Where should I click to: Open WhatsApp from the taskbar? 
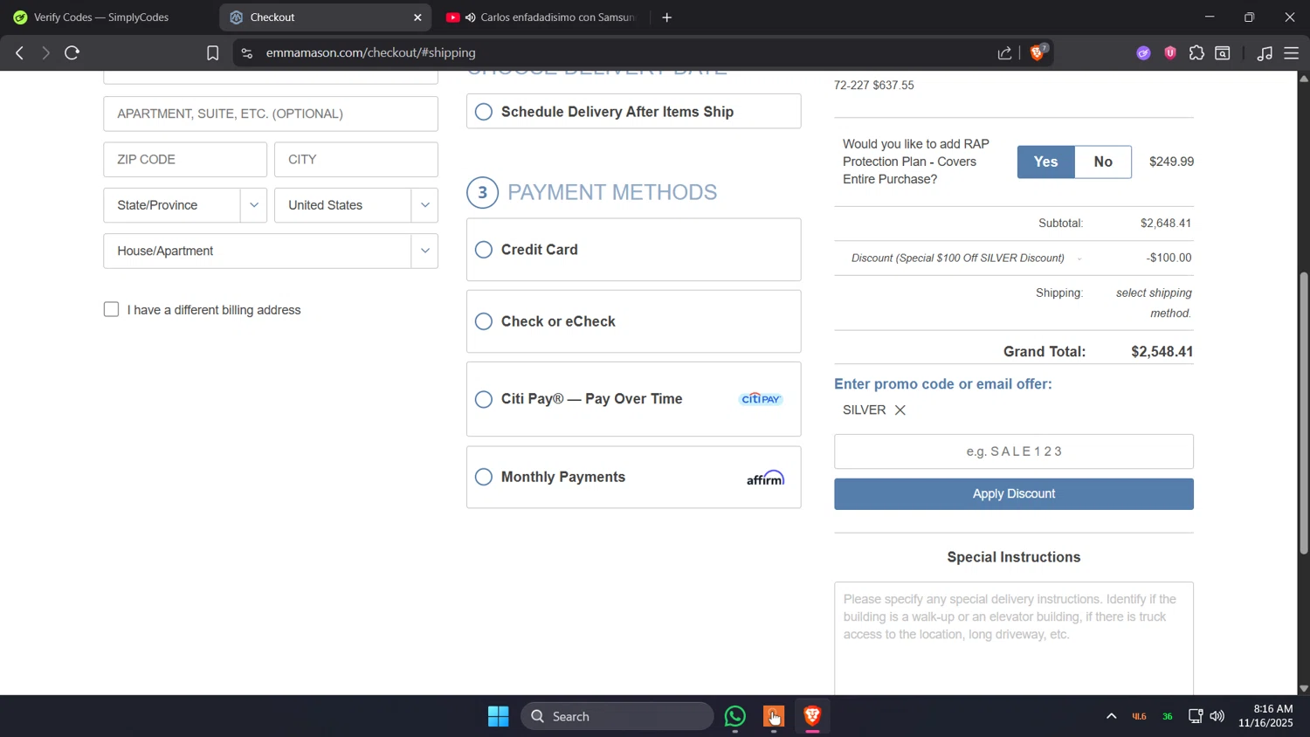click(x=735, y=717)
